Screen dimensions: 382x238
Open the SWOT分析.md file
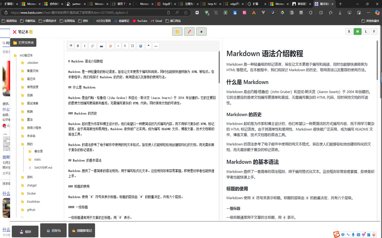point(43,167)
